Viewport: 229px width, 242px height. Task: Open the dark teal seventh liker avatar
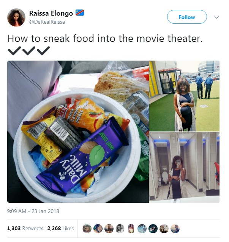click(153, 229)
